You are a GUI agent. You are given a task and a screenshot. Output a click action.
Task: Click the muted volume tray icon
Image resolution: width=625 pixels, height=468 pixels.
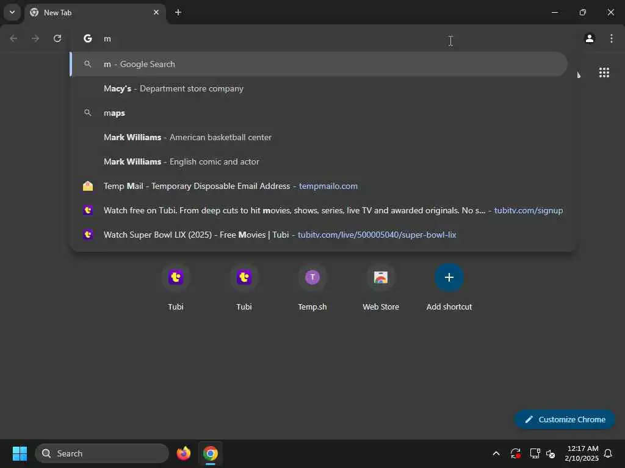(551, 453)
